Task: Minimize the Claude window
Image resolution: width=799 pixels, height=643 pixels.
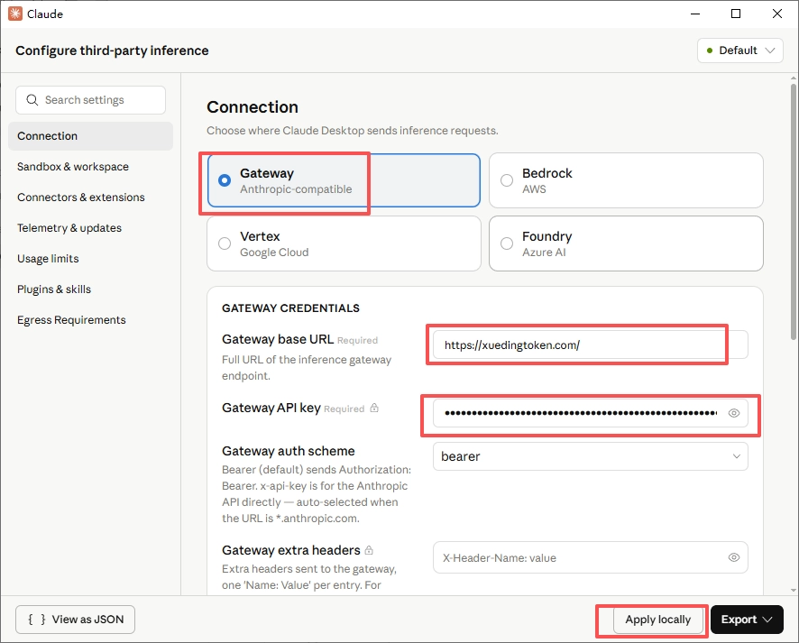Action: tap(695, 14)
